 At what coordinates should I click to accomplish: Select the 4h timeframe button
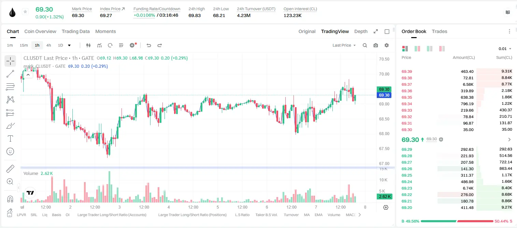(x=49, y=45)
